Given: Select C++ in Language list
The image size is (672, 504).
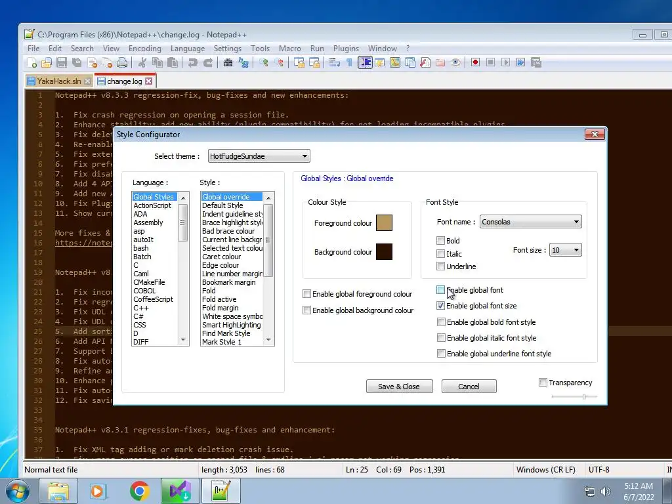Looking at the screenshot, I should [141, 308].
